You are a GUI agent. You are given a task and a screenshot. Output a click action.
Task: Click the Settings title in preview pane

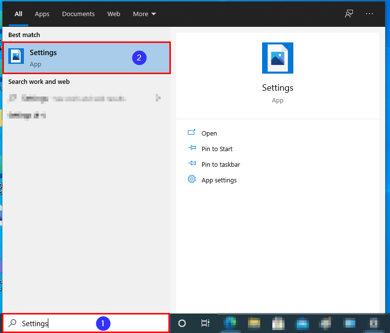coord(278,88)
